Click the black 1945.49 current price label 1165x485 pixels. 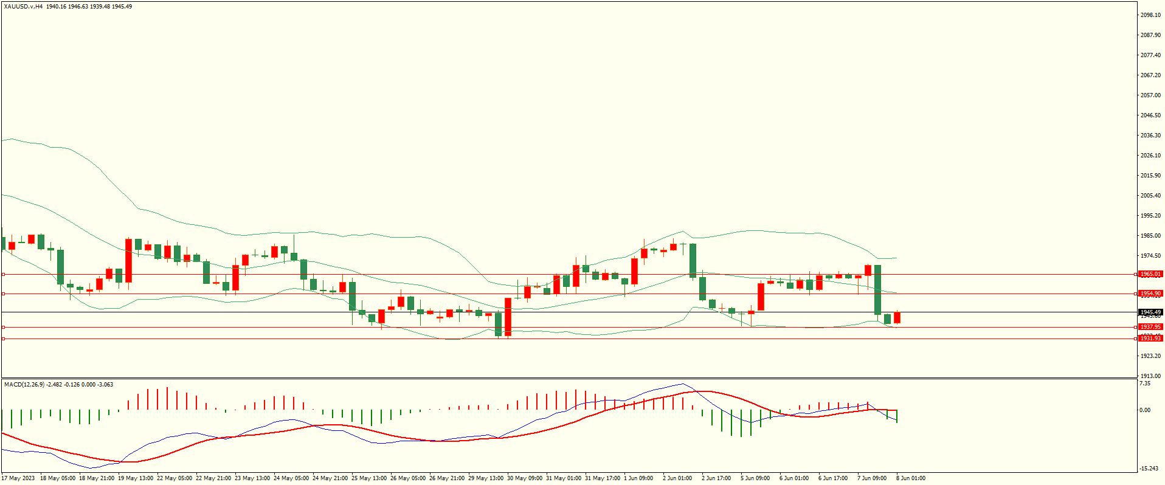click(1150, 312)
